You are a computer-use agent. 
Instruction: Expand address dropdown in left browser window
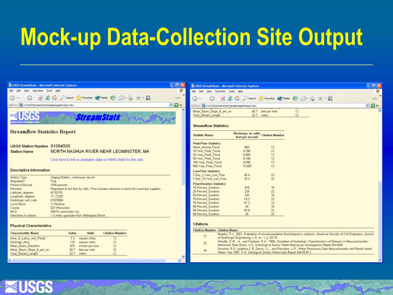pos(171,105)
